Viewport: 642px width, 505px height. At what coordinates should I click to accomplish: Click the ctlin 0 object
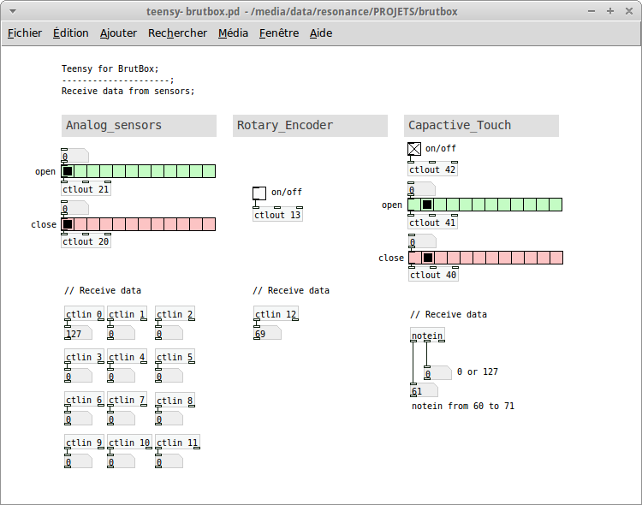[x=84, y=314]
